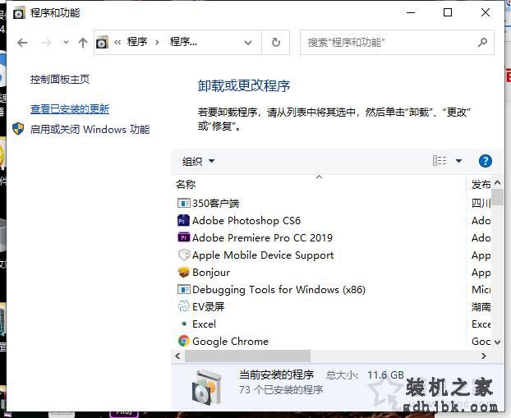Select Debugging Tools for Windows (x86)
Screen dimensions: 511x418
(x=279, y=290)
